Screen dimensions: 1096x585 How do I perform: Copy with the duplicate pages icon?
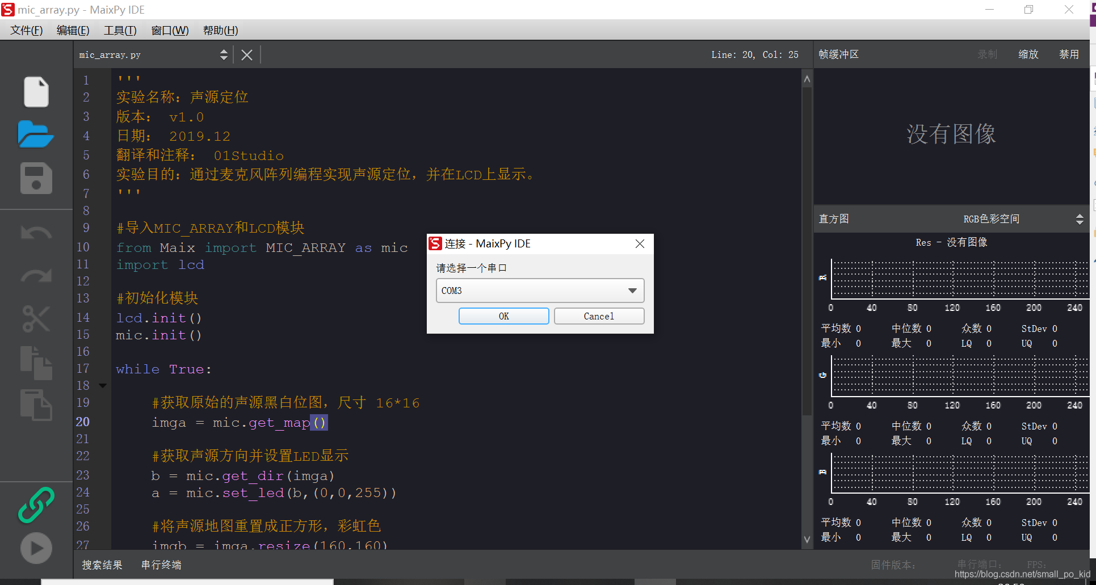[36, 363]
